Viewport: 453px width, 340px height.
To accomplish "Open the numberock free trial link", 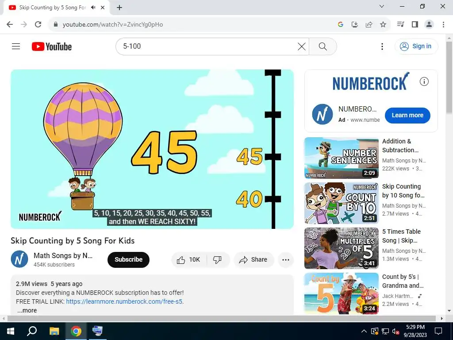I will (x=124, y=301).
